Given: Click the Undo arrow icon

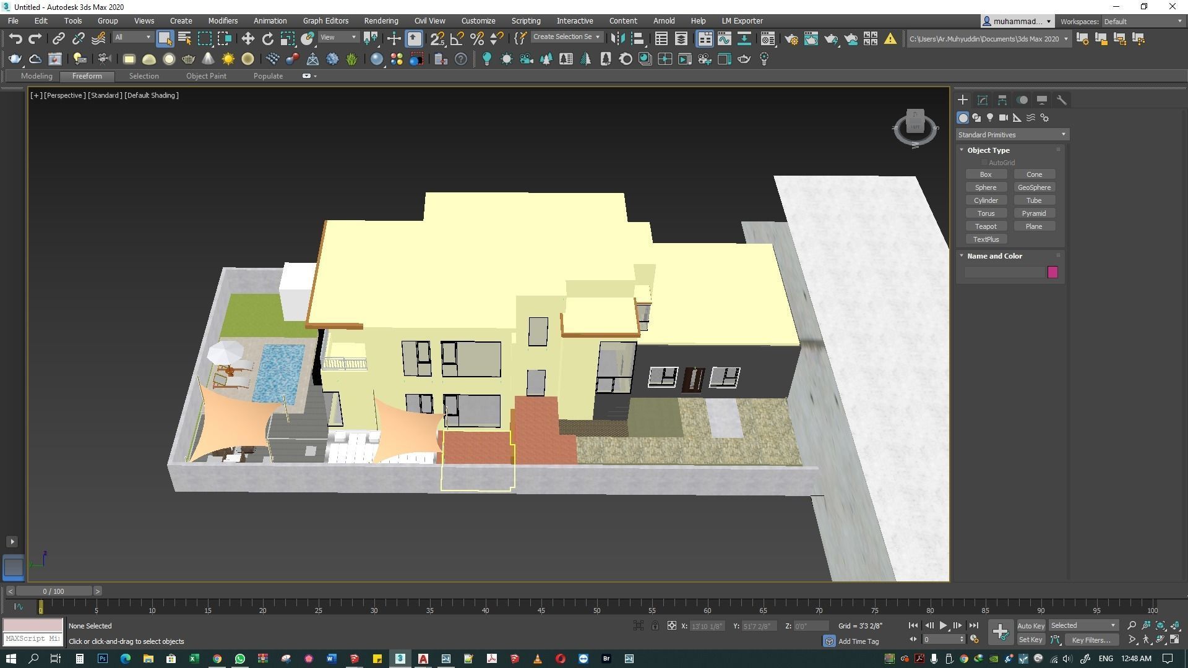Looking at the screenshot, I should click(x=15, y=39).
